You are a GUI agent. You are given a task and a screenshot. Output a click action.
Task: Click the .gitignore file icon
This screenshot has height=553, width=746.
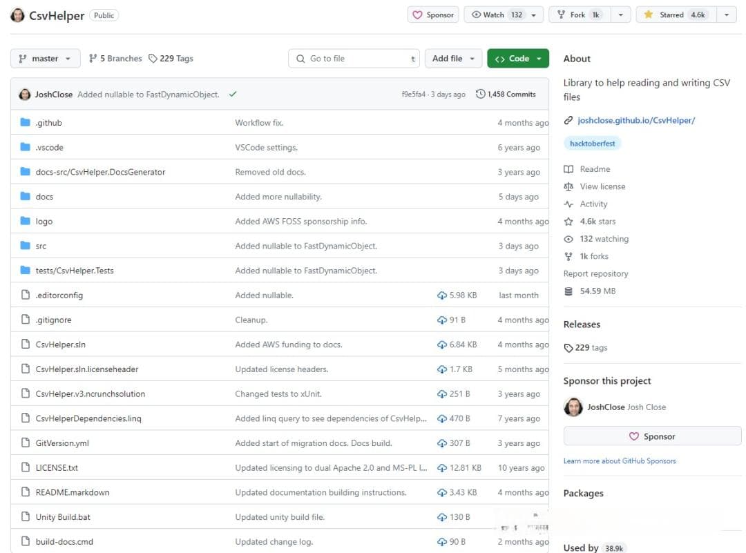pyautogui.click(x=26, y=320)
